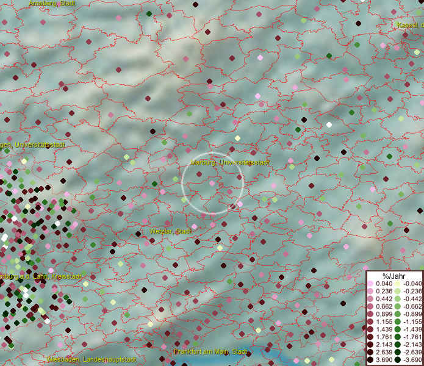Click the 'Marburg, Universitätsstadt' map label
The height and width of the screenshot is (366, 424).
(x=230, y=162)
